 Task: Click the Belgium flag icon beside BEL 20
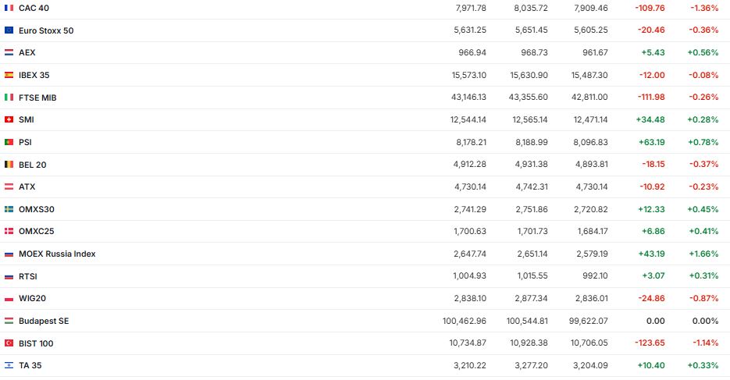pos(9,165)
